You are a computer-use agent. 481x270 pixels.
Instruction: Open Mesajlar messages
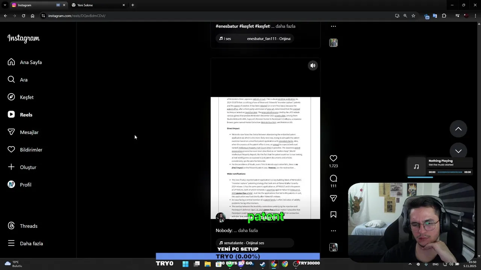tap(23, 132)
